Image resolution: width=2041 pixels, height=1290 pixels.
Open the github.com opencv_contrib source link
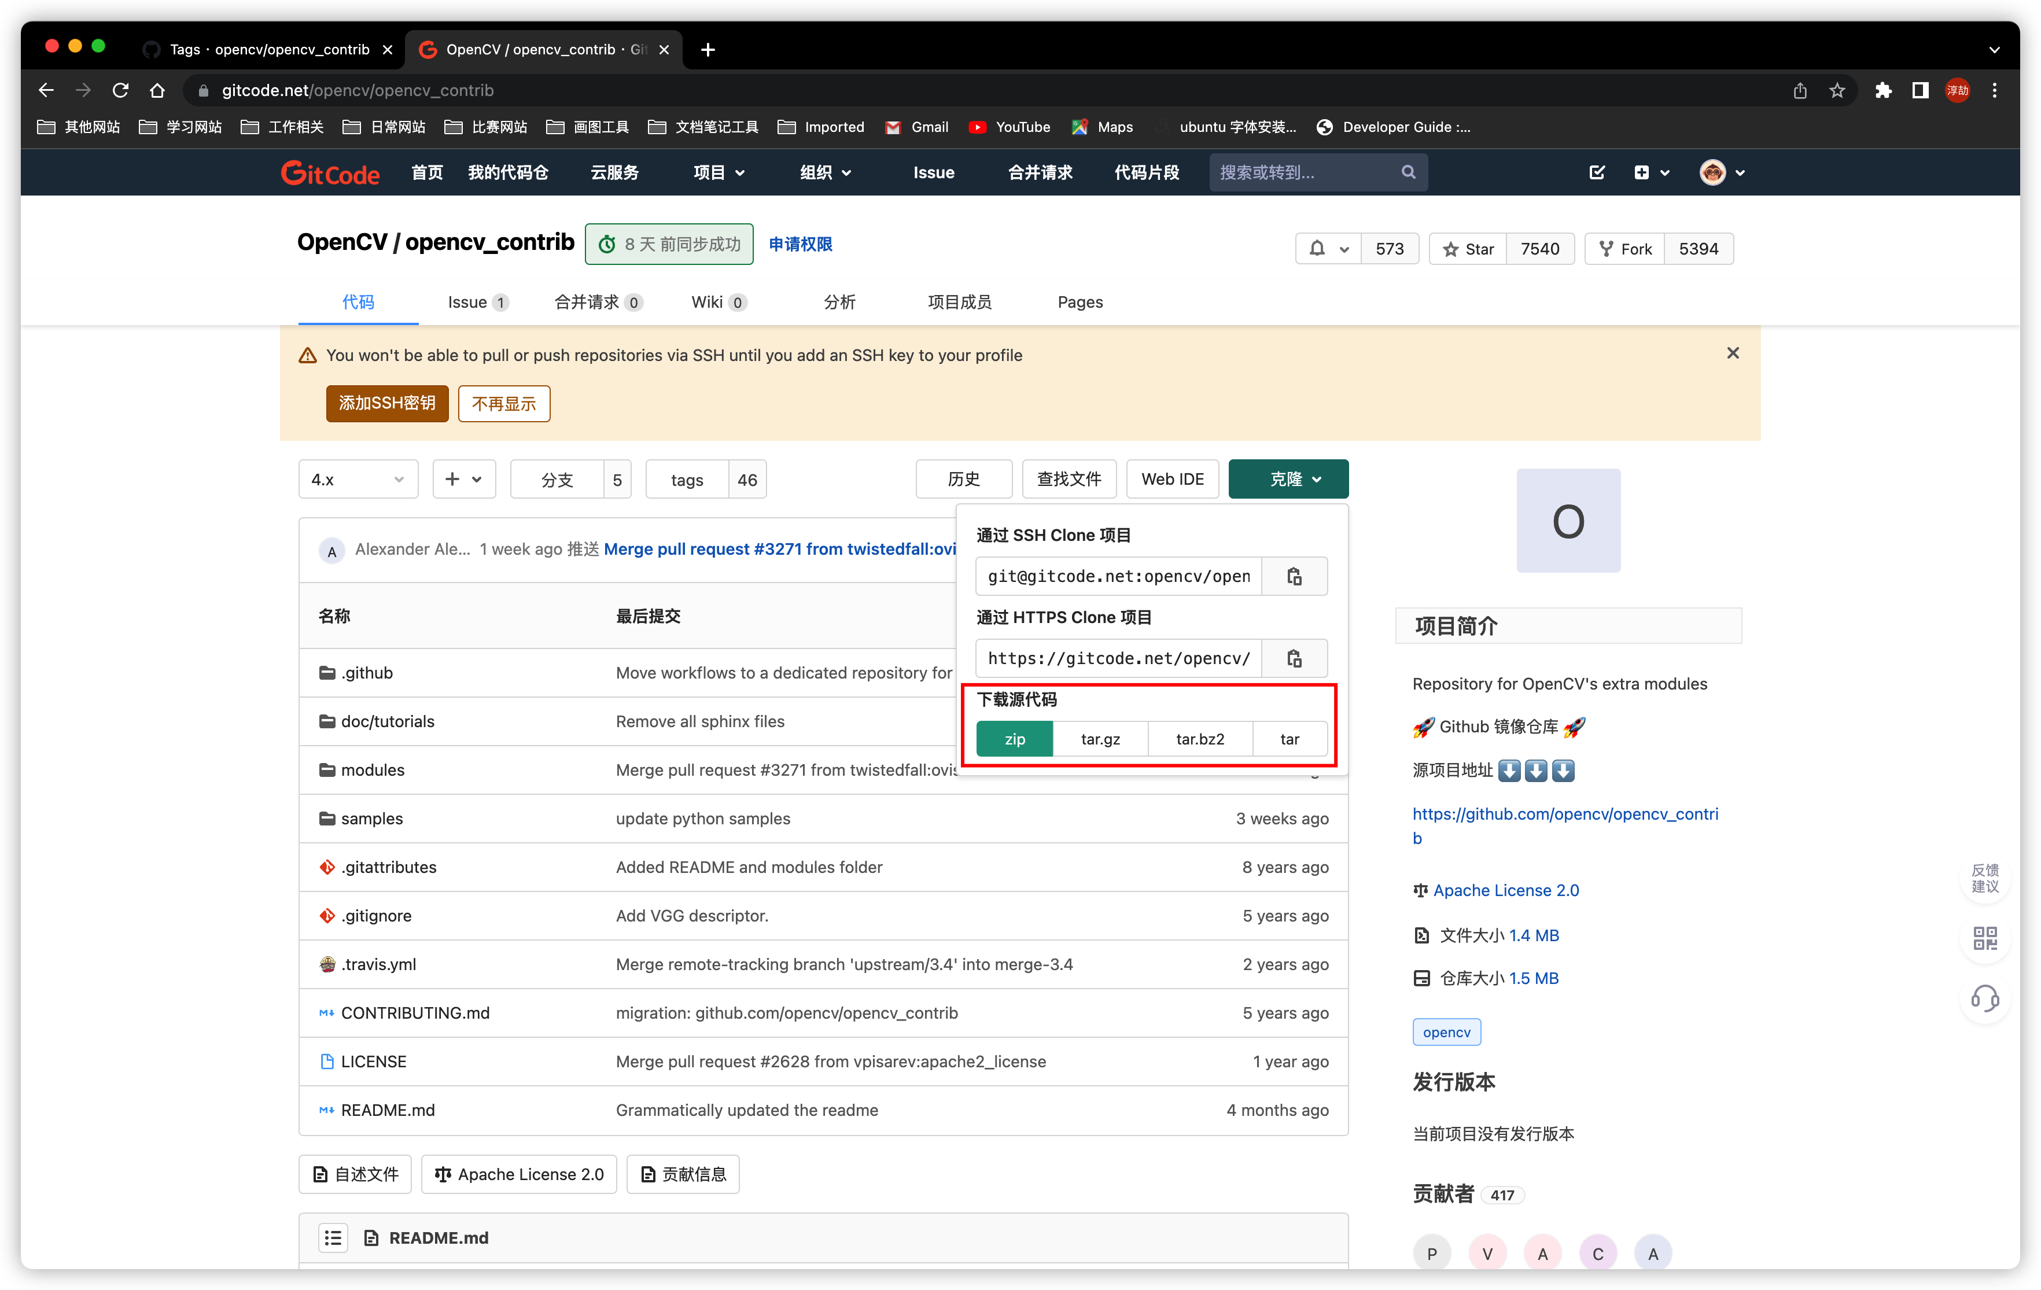(x=1565, y=825)
